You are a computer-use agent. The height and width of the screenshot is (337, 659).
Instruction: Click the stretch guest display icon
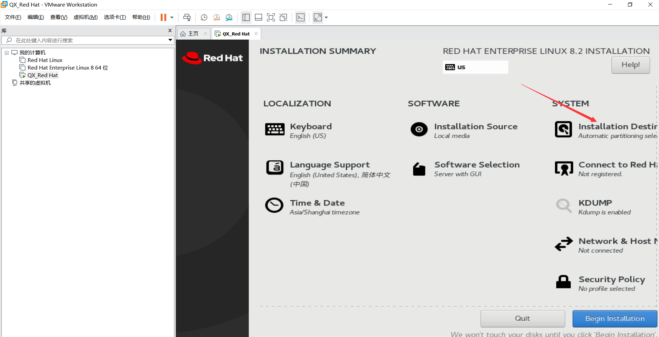pos(318,18)
